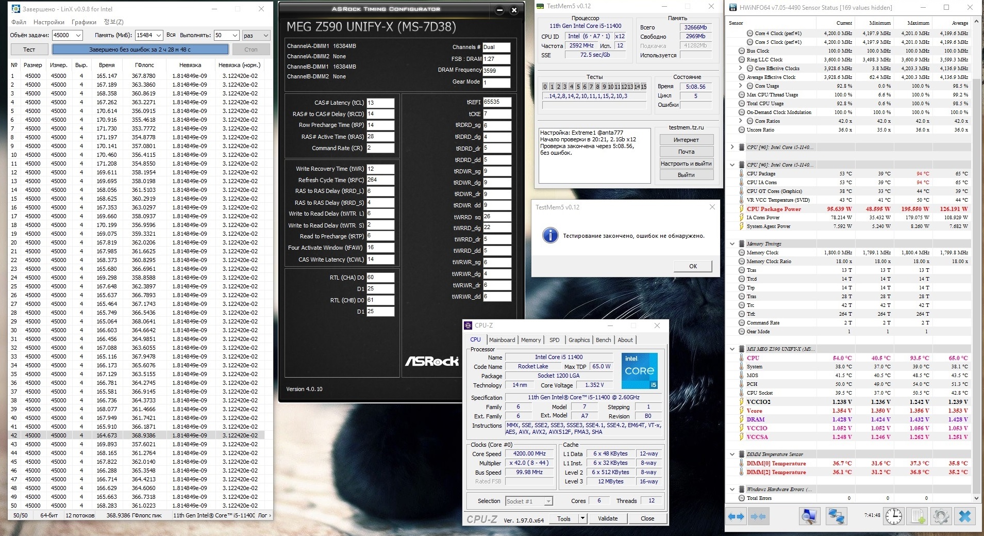Click TestMem5 Интернет button
Screen dimensions: 984x536
click(x=686, y=140)
